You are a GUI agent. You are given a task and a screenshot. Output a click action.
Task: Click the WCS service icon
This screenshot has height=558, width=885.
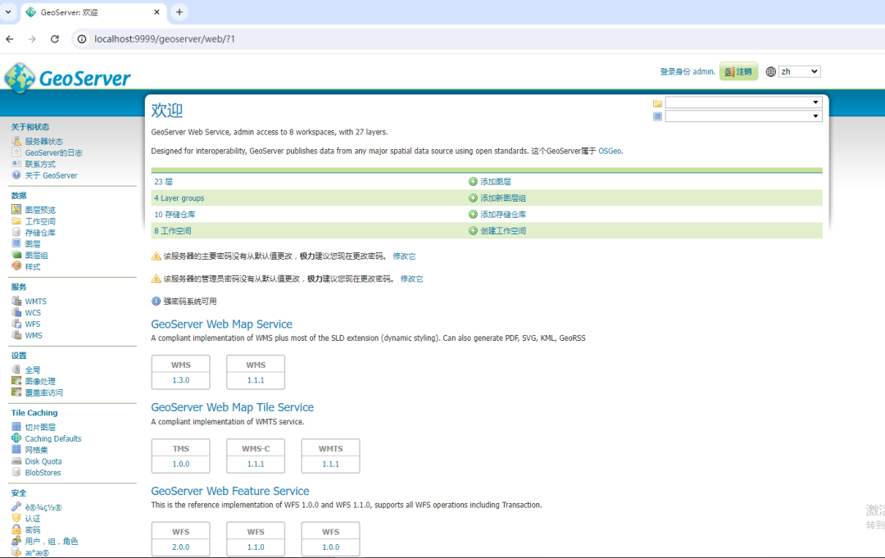(16, 312)
